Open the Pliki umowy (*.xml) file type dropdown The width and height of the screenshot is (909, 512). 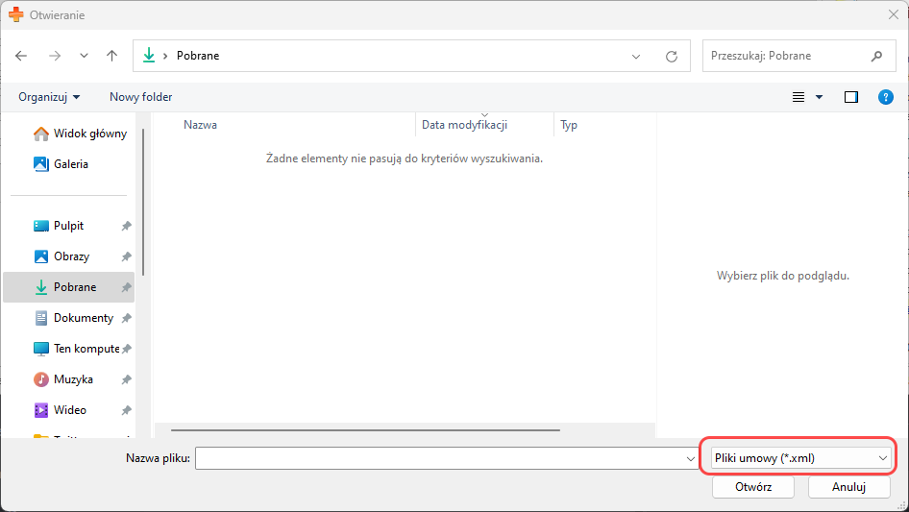click(x=801, y=458)
